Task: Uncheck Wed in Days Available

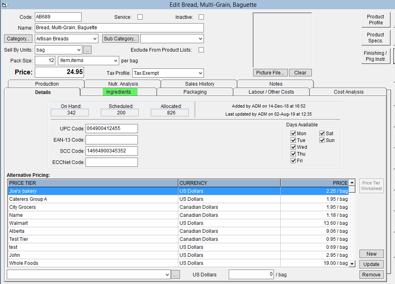Action: 293,147
